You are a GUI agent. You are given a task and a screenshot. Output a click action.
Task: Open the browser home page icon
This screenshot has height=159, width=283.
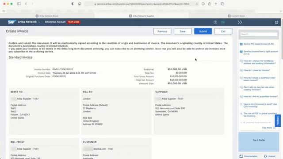80,4
